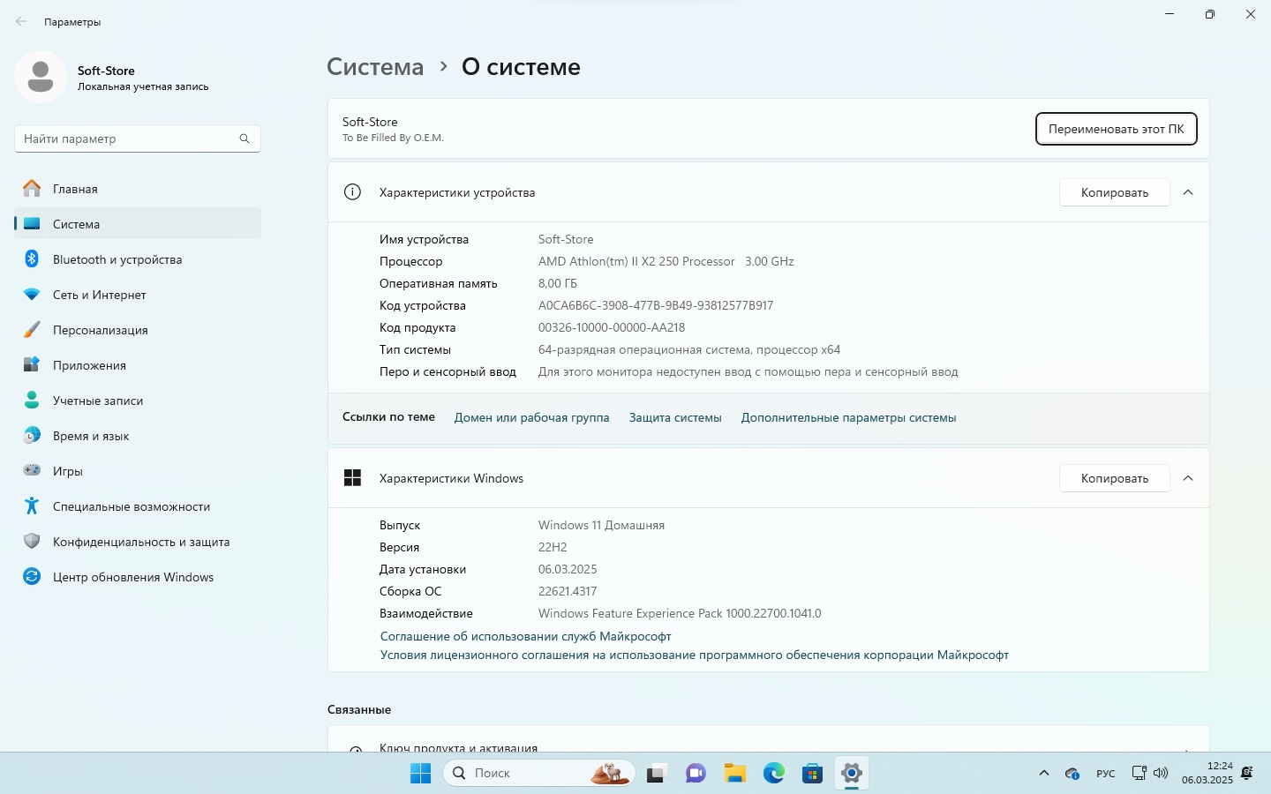Switch input language РУС in tray
This screenshot has width=1271, height=794.
[x=1106, y=774]
